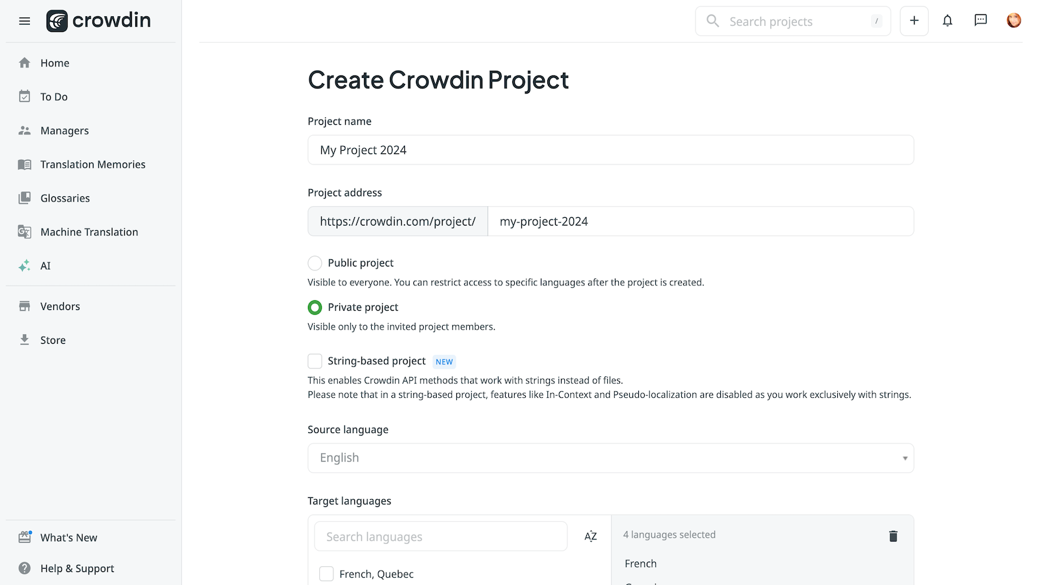This screenshot has width=1040, height=585.
Task: Select the Private project radio button
Action: [315, 307]
